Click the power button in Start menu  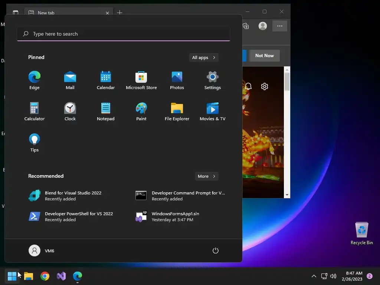[216, 250]
